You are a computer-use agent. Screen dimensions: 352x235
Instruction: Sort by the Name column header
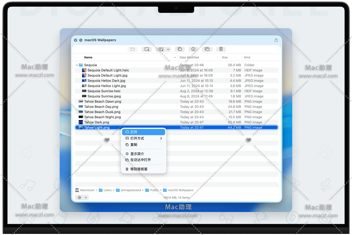coord(88,58)
